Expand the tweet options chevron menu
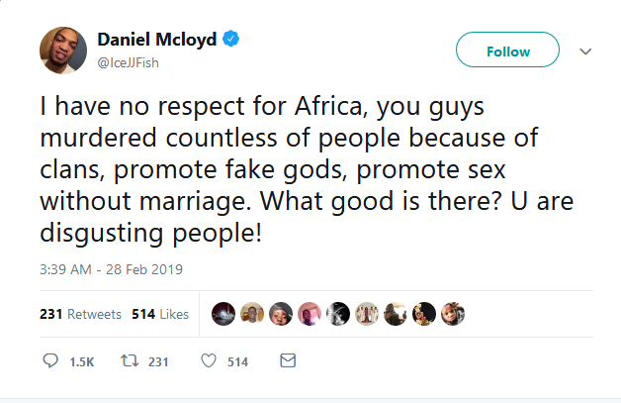Screen dimensions: 621x403 [x=583, y=51]
